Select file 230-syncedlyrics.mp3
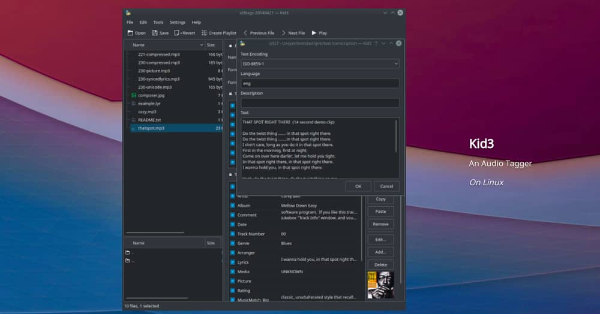The width and height of the screenshot is (600, 314). (x=159, y=78)
